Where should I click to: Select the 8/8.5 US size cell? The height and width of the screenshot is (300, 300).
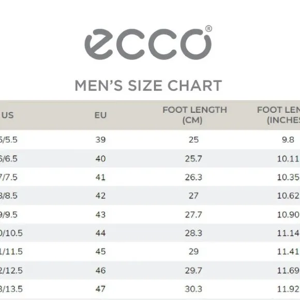tap(9, 196)
